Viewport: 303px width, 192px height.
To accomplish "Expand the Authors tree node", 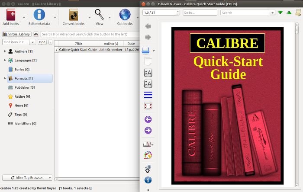I will coord(5,51).
